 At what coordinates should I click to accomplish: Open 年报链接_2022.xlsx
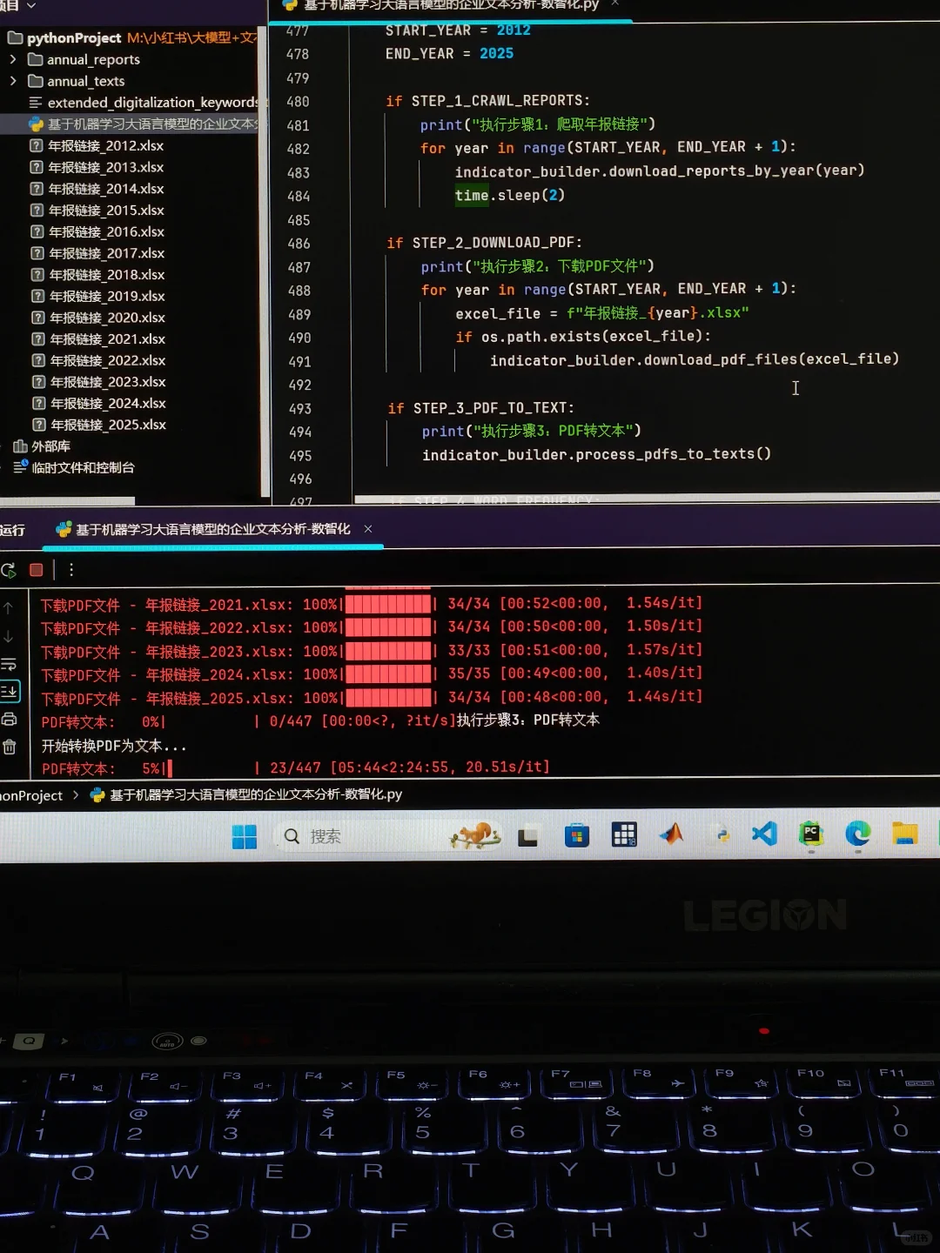point(98,360)
